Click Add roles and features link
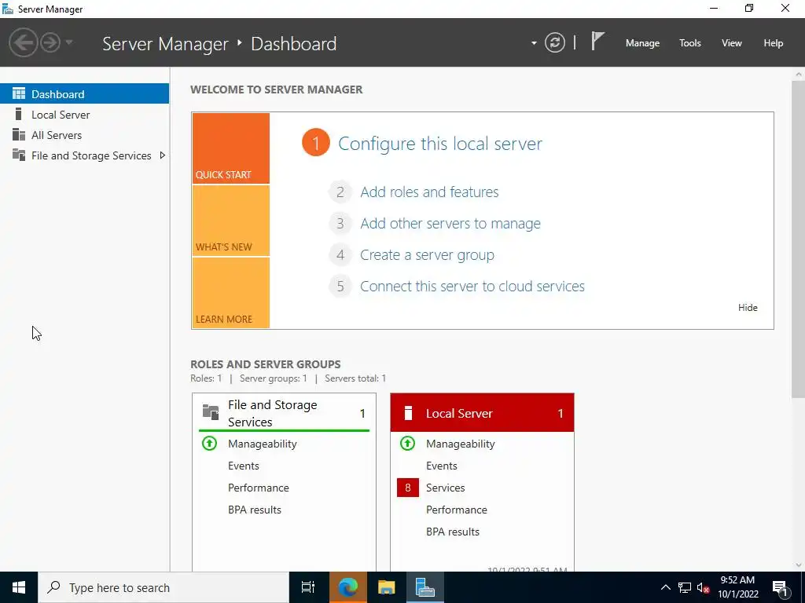 pos(429,192)
